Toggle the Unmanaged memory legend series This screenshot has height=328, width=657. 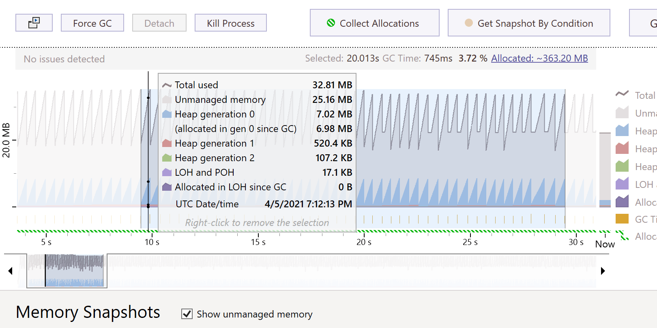622,113
